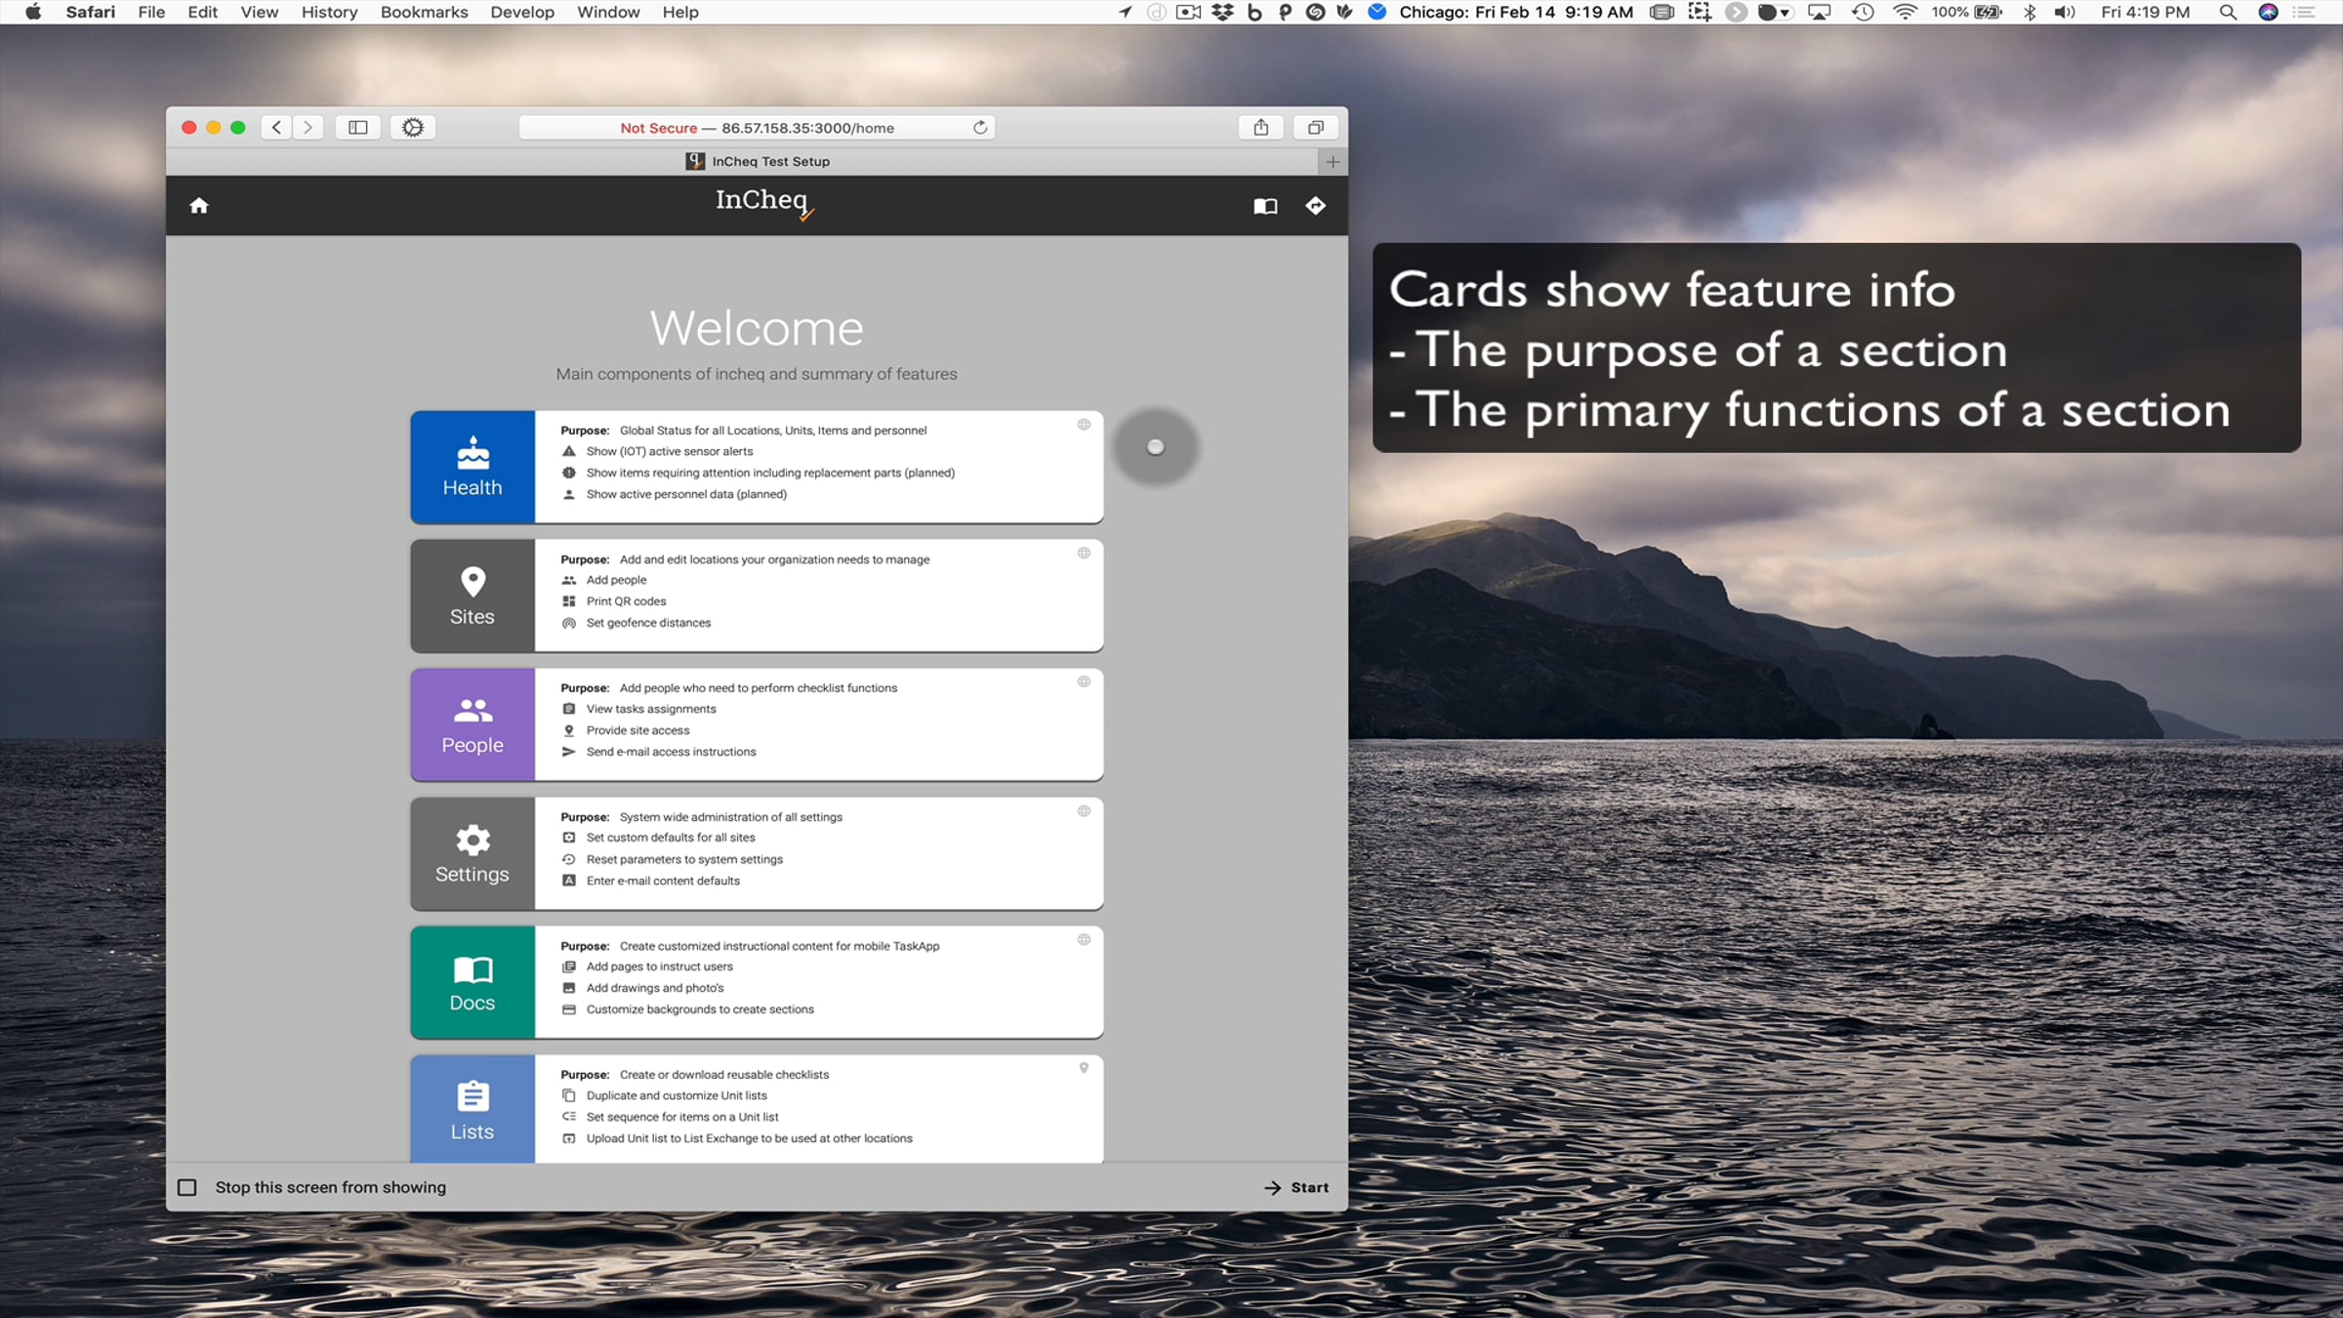The height and width of the screenshot is (1318, 2343).
Task: Click the InCheq home icon
Action: tap(199, 205)
